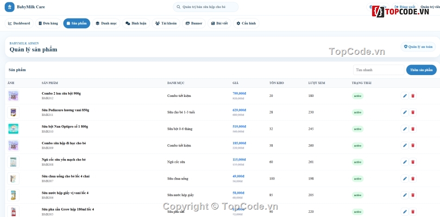The height and width of the screenshot is (217, 440).
Task: Delete Combo sữa hộp đi học cho bé
Action: point(413,146)
